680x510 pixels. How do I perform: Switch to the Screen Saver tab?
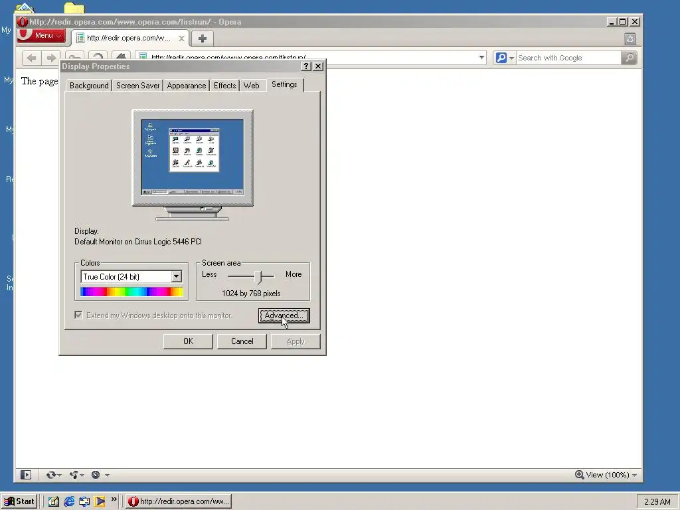click(x=137, y=86)
